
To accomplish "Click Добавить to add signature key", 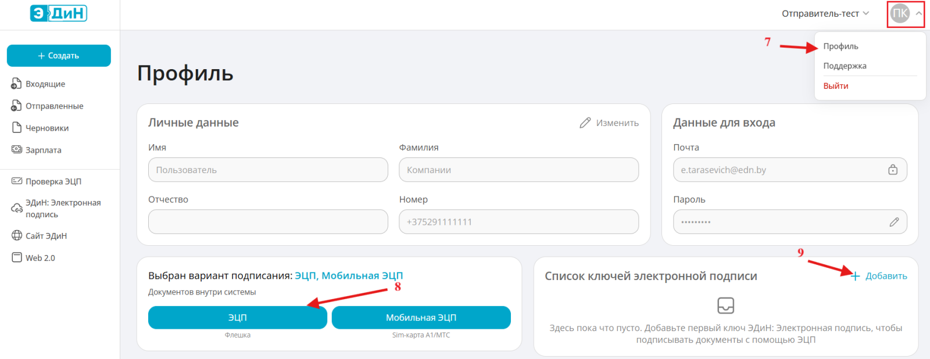I will tap(879, 277).
